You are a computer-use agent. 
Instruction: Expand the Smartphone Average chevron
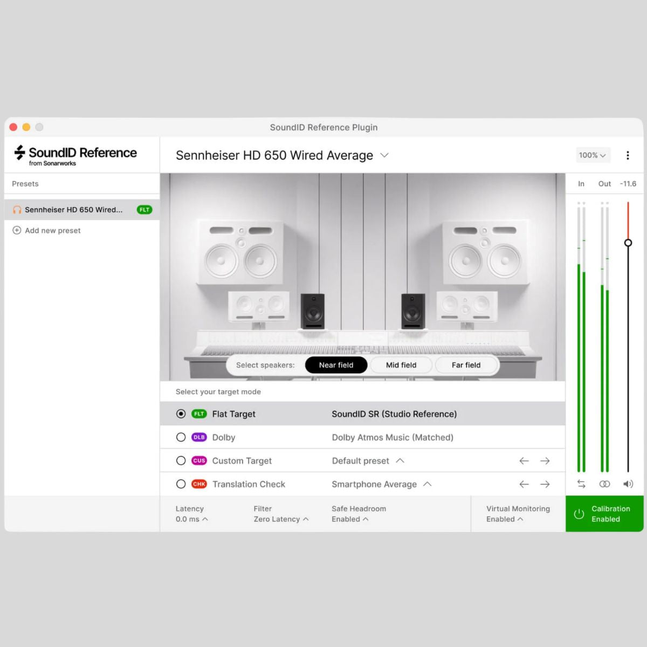click(x=428, y=484)
